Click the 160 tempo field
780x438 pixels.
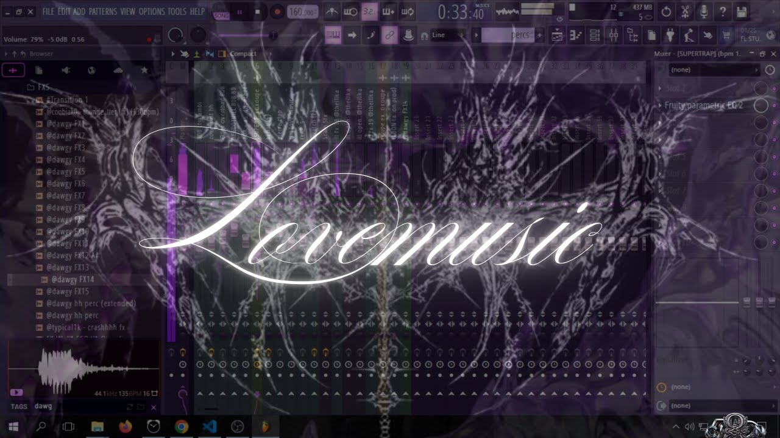coord(303,12)
